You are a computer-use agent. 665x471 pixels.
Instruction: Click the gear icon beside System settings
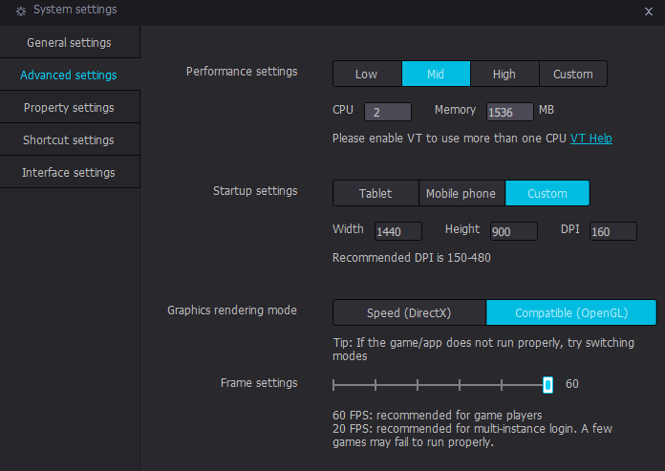point(21,11)
